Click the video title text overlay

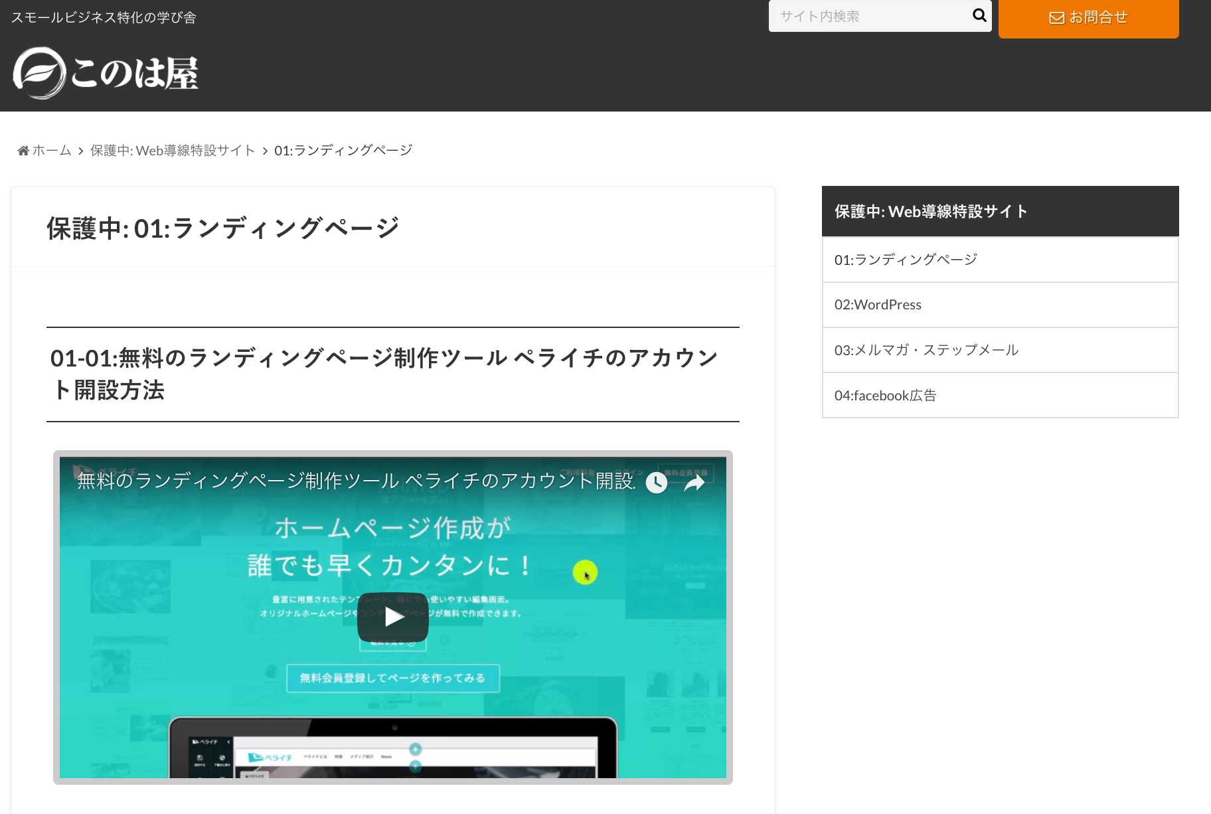[356, 480]
